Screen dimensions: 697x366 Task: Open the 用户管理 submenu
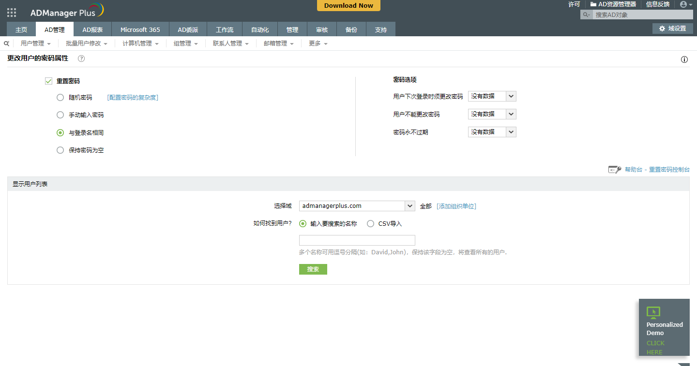[35, 44]
